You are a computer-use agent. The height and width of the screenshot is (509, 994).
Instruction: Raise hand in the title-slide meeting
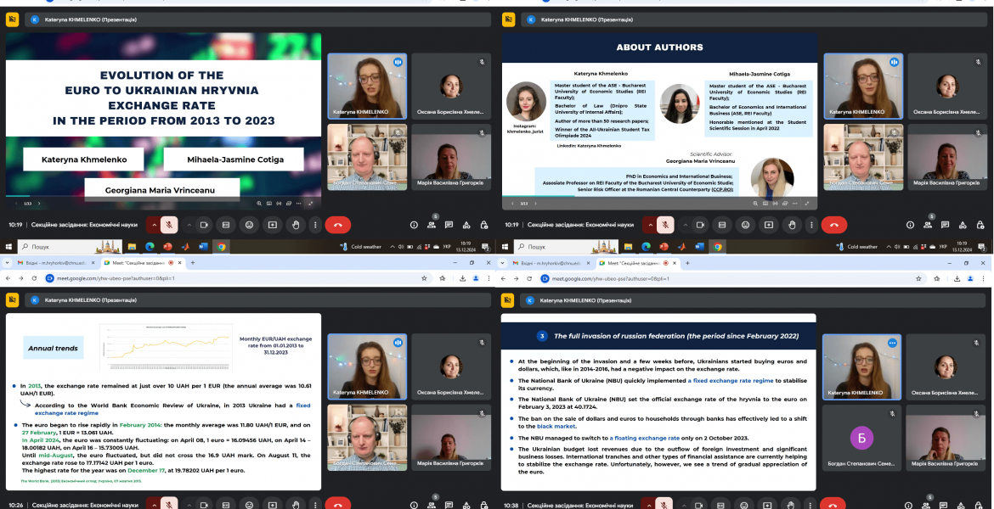[296, 225]
